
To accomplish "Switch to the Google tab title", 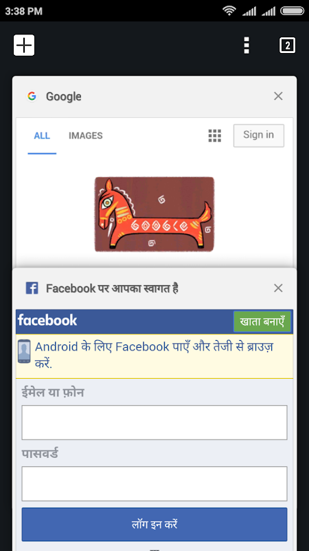I will pos(64,96).
